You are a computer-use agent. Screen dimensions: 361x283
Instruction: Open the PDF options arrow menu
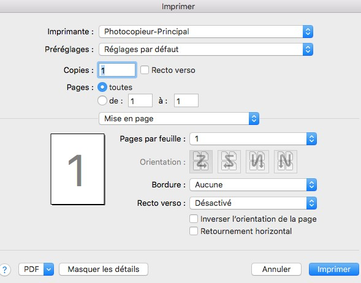click(48, 269)
